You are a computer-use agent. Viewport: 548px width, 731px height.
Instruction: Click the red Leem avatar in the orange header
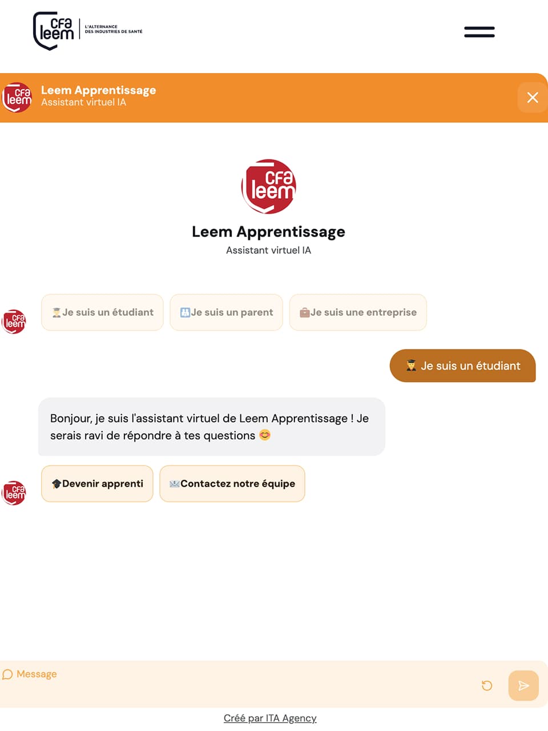(x=17, y=98)
